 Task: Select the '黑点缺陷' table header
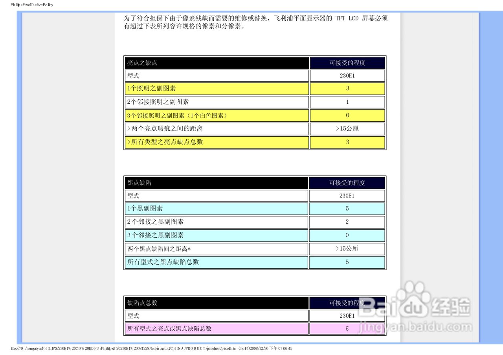coord(217,183)
